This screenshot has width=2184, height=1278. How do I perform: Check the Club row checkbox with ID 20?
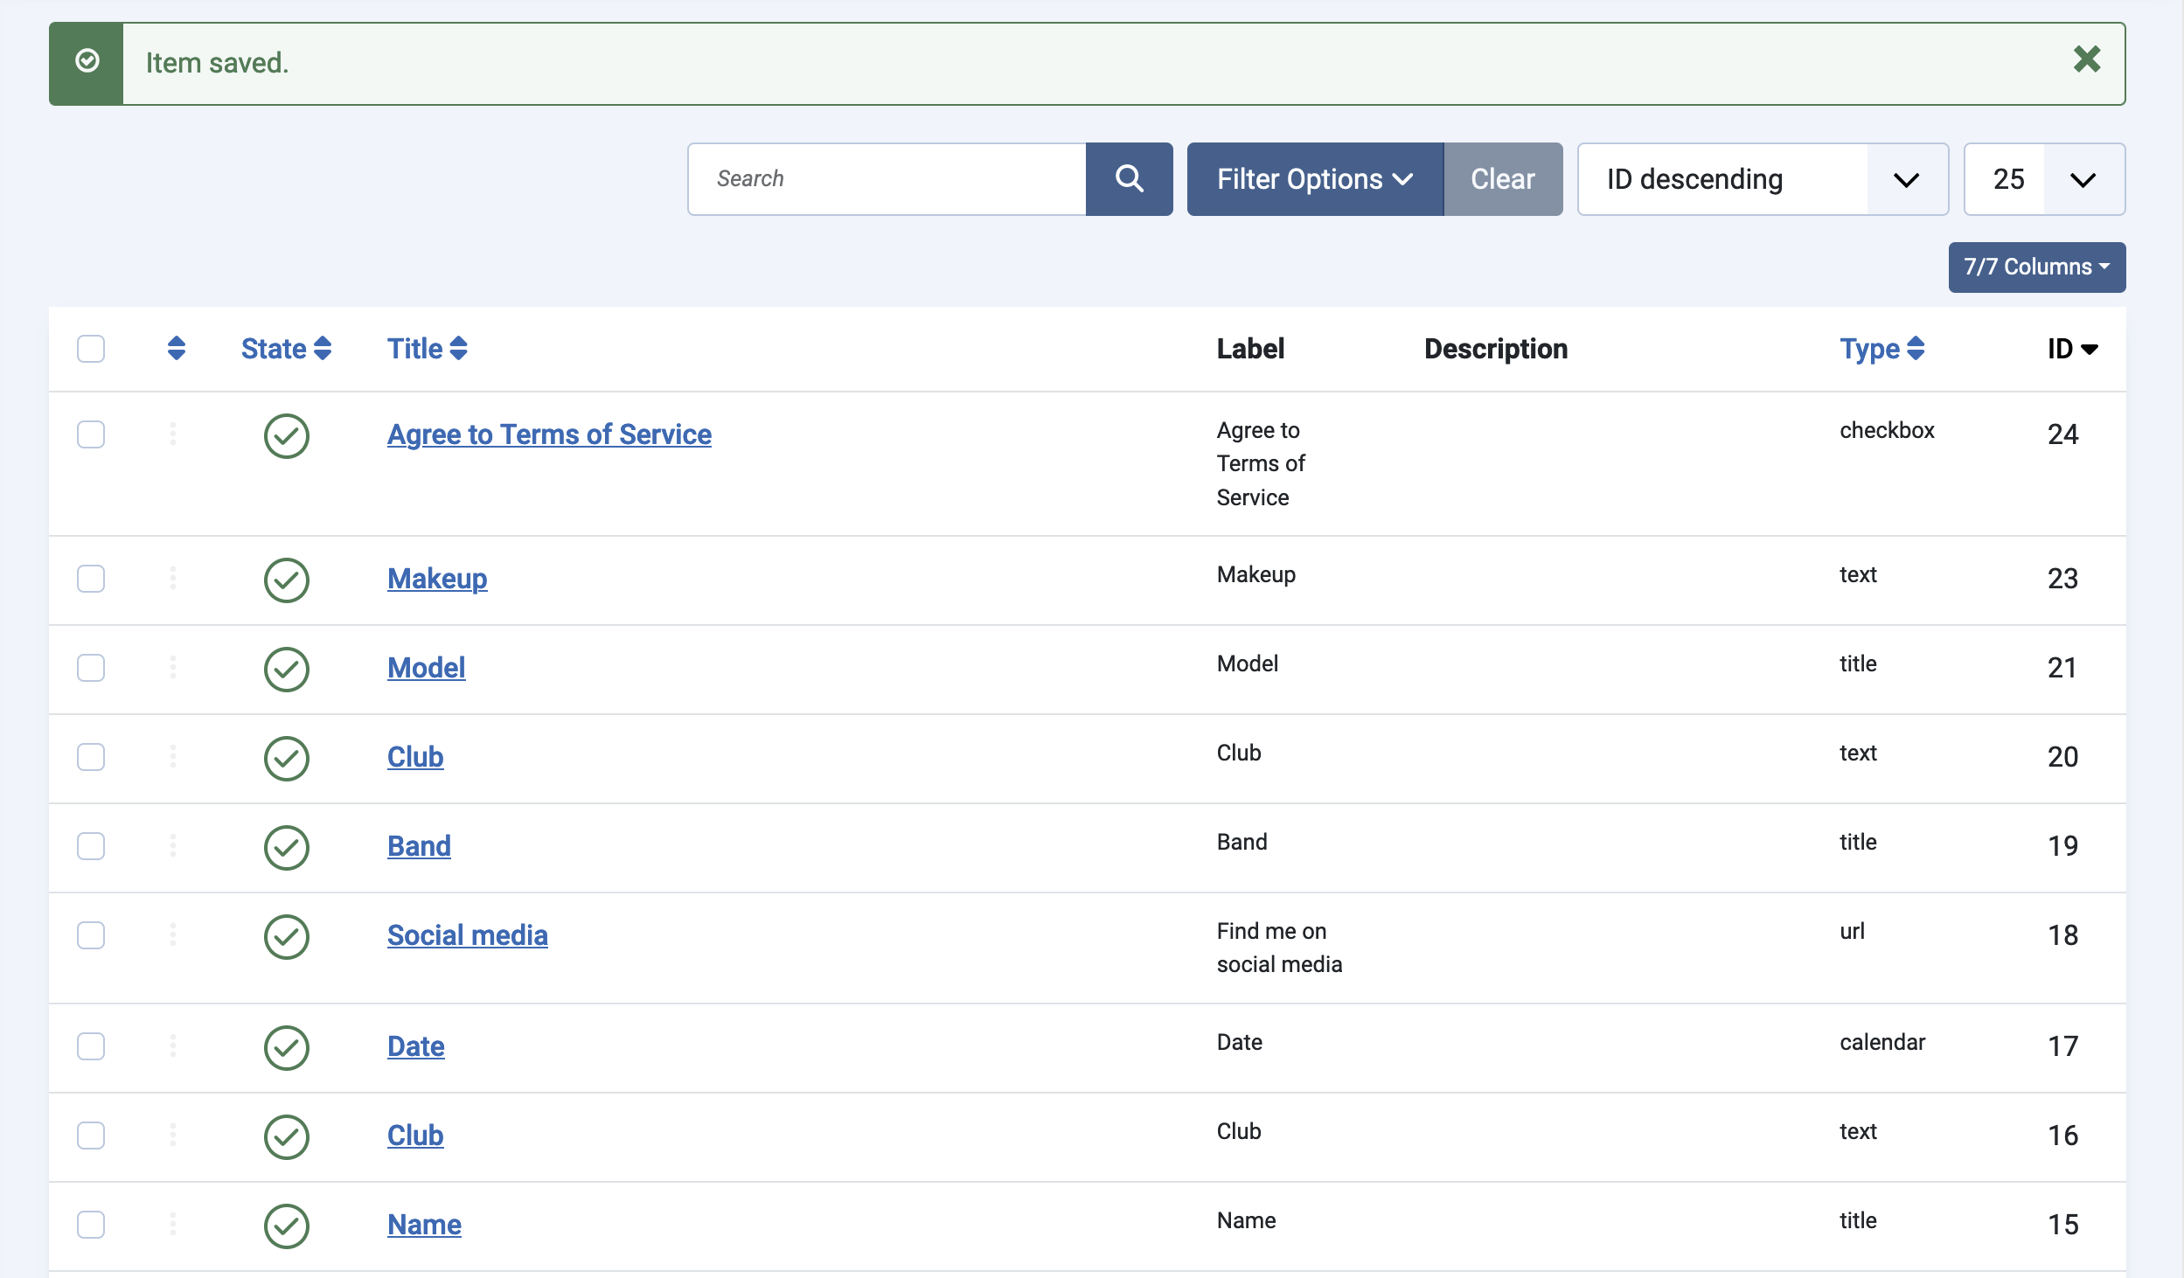(91, 757)
